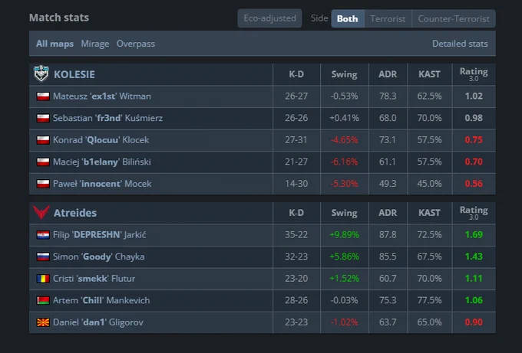Click the Polish flag beside b1elany
The width and height of the screenshot is (522, 353).
click(x=43, y=162)
